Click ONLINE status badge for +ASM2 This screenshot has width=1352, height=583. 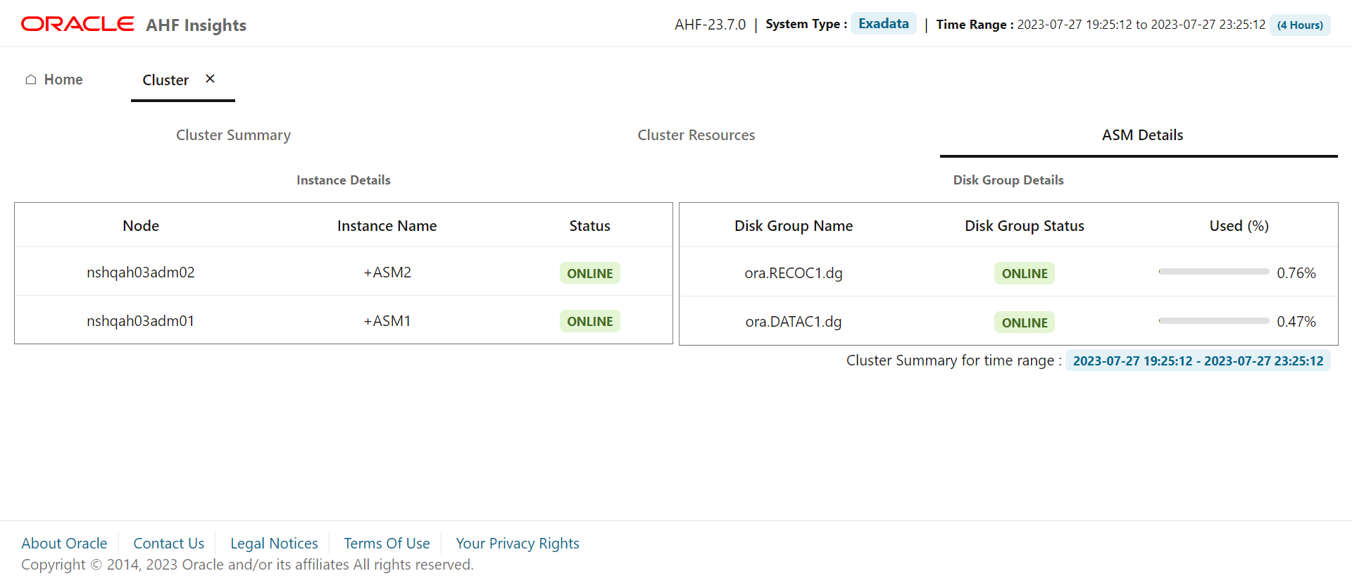coord(590,273)
